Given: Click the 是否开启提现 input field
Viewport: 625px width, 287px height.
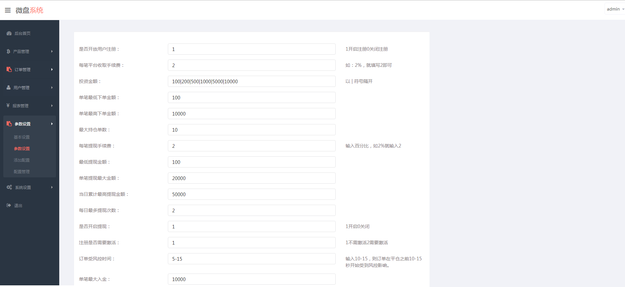Looking at the screenshot, I should (252, 226).
